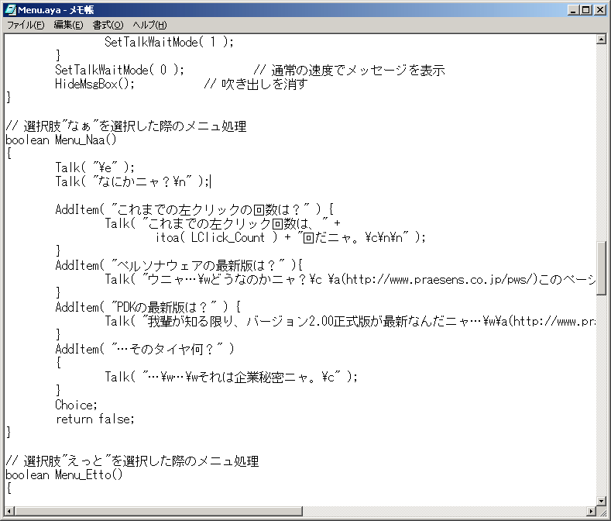
Task: Click the comment 選択肢"なぁ"を選択した際のメニュ処理
Action: pyautogui.click(x=126, y=126)
